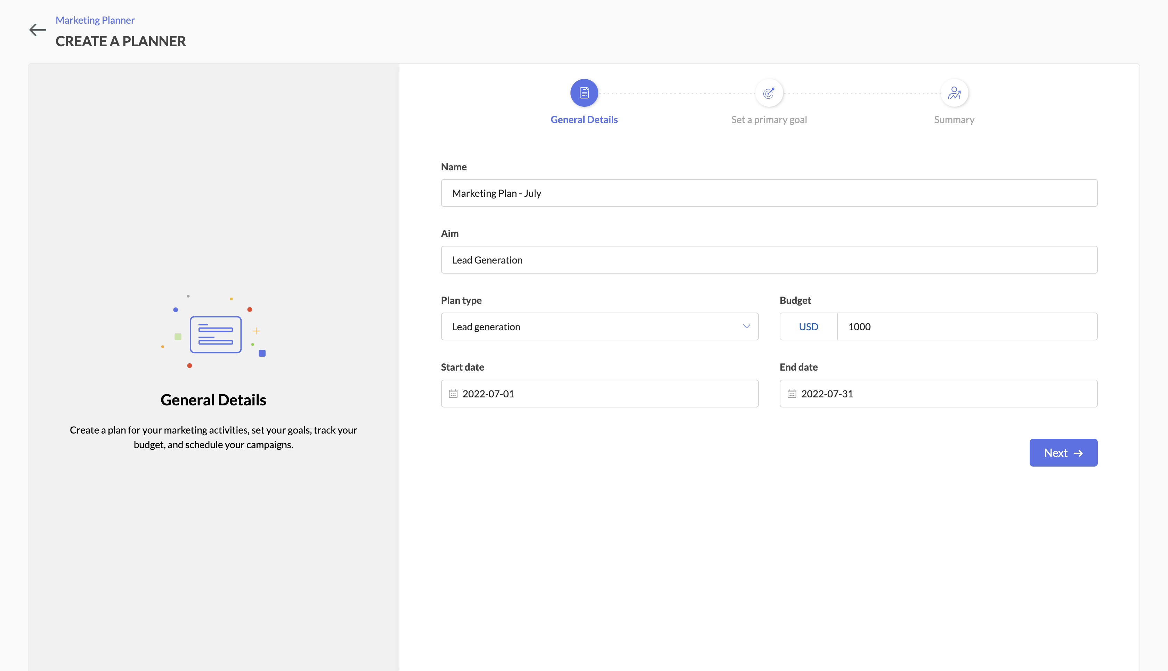Viewport: 1168px width, 671px height.
Task: Go back using the left arrow icon
Action: pos(37,30)
